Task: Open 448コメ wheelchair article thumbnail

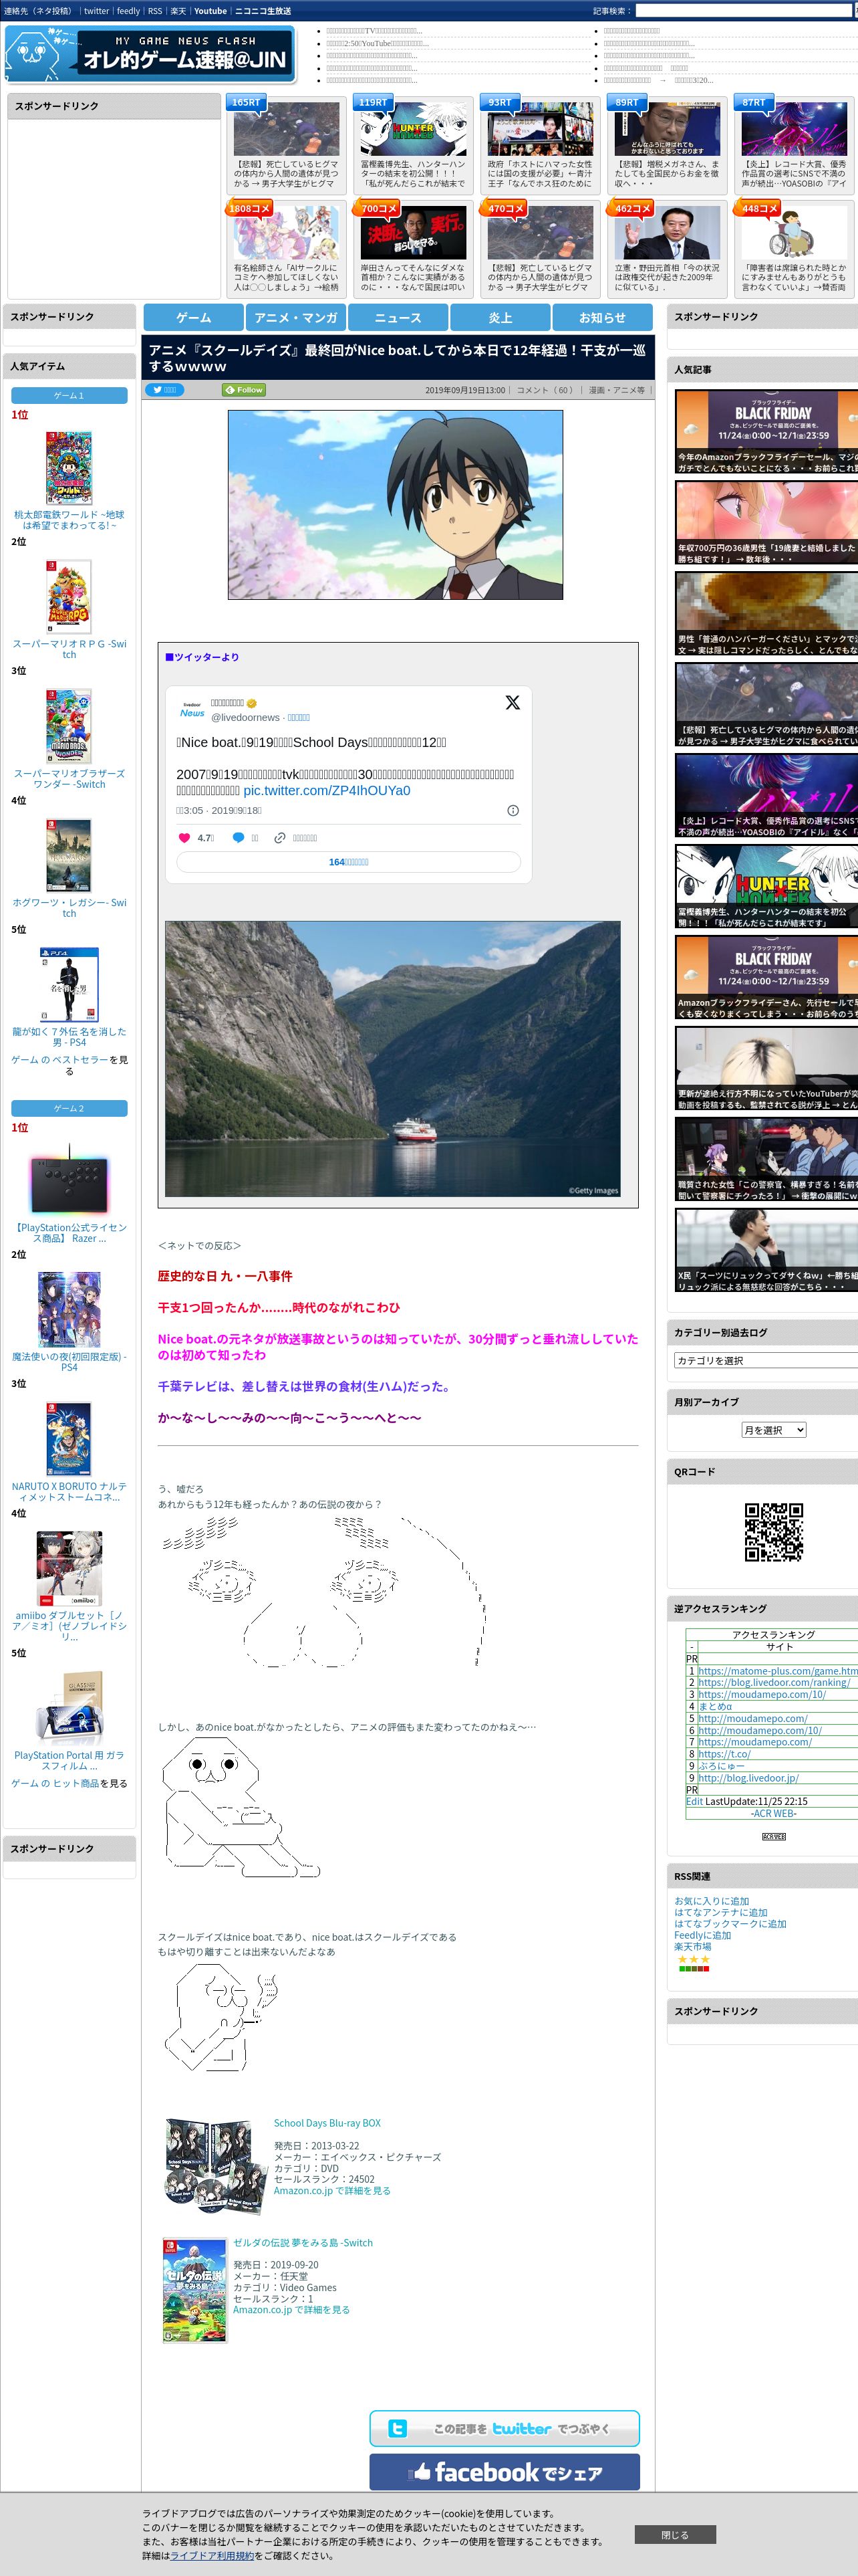Action: (794, 232)
